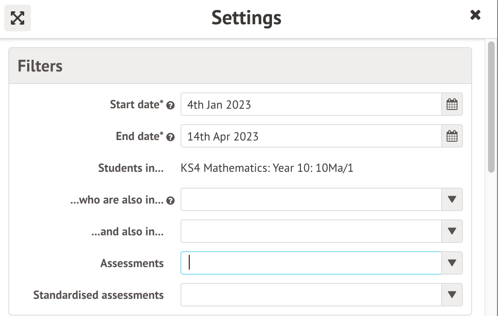Click the End date field showing 14th Apr 2023
The image size is (498, 316).
[310, 136]
